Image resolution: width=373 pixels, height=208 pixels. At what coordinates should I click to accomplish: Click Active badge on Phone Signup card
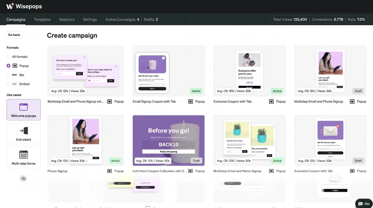point(115,161)
